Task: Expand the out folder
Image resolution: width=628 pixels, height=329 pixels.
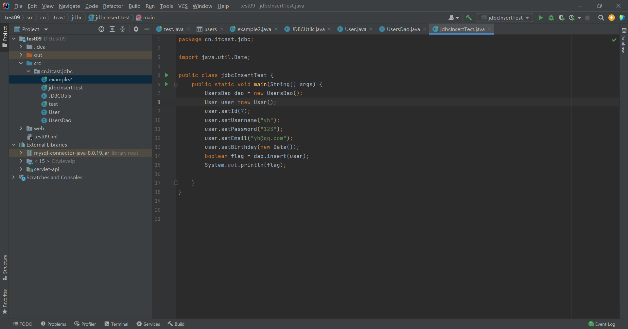Action: pos(21,55)
